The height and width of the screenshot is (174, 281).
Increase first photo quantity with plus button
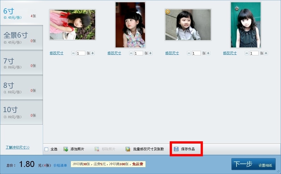(x=93, y=53)
